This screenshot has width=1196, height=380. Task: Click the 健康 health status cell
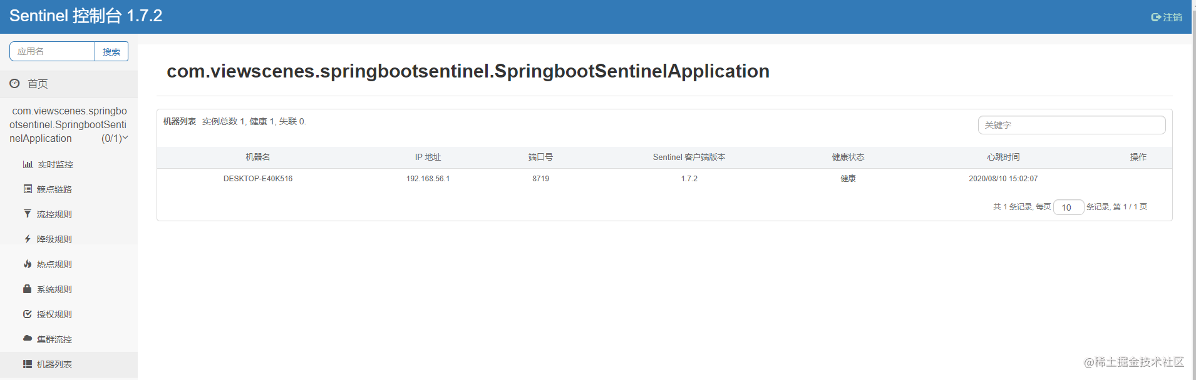pos(848,179)
